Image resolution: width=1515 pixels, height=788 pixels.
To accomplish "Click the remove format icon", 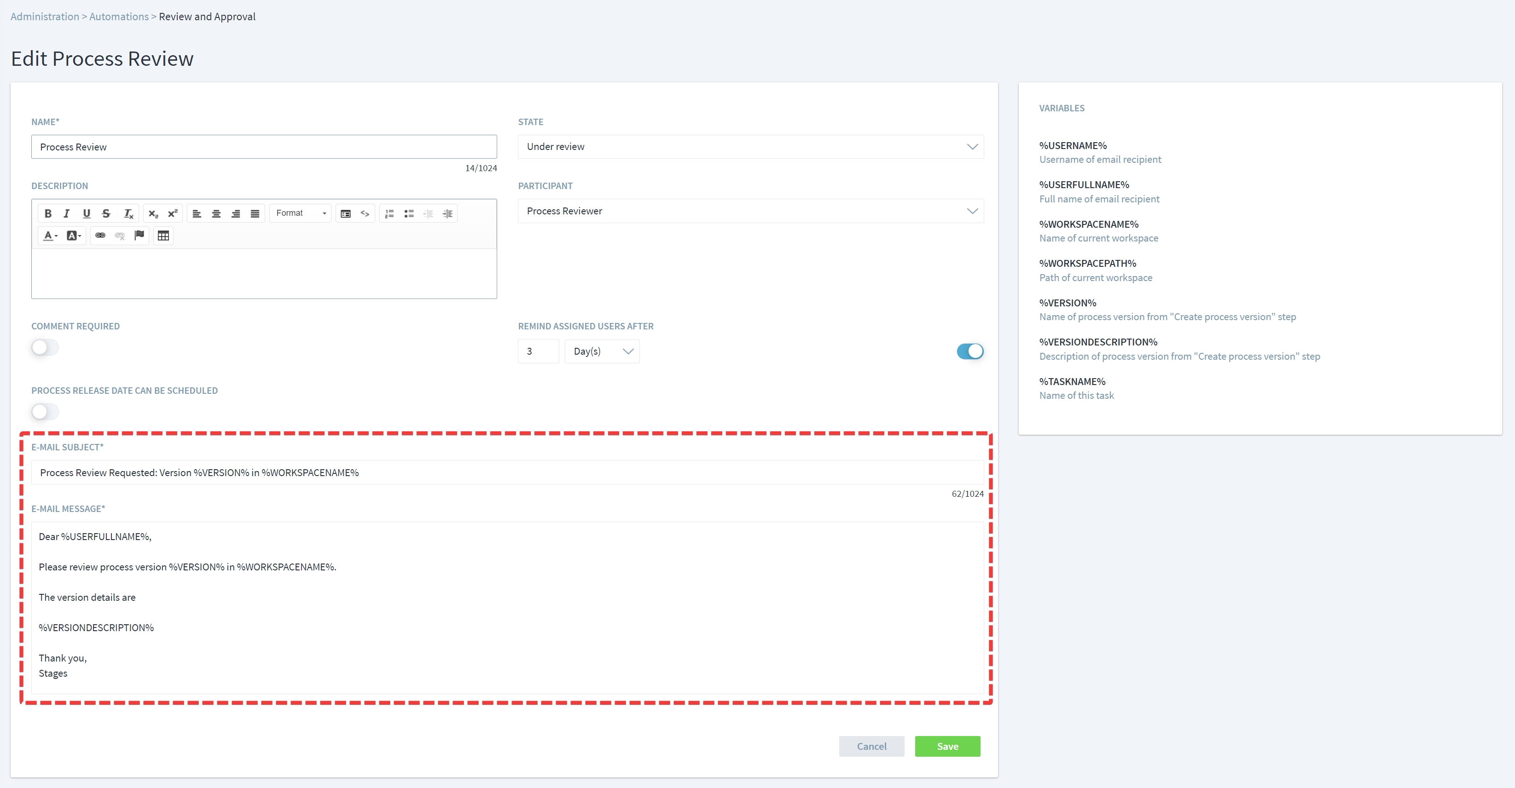I will pyautogui.click(x=128, y=213).
